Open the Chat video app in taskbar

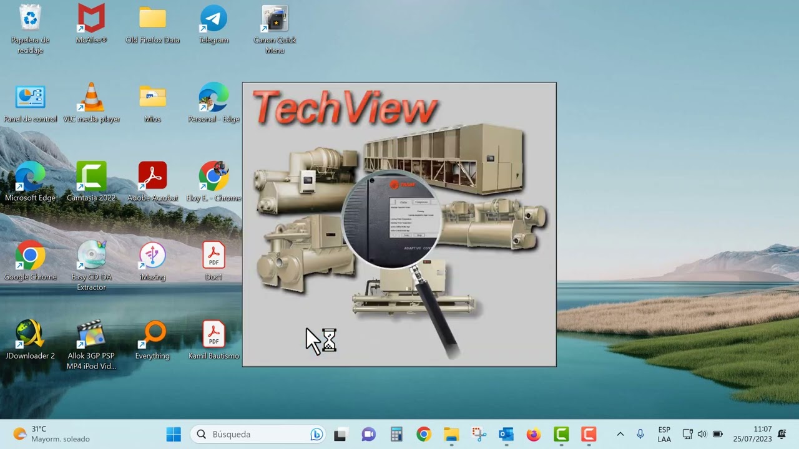(x=368, y=434)
